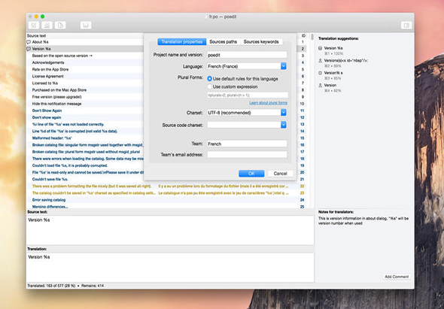Click the Source text column header
Viewport: 444px width, 309px height.
coord(36,35)
